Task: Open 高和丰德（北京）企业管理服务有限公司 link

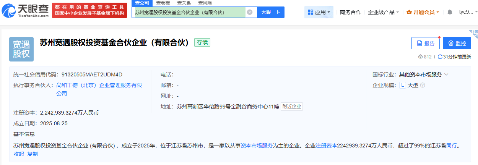Action: tap(99, 86)
